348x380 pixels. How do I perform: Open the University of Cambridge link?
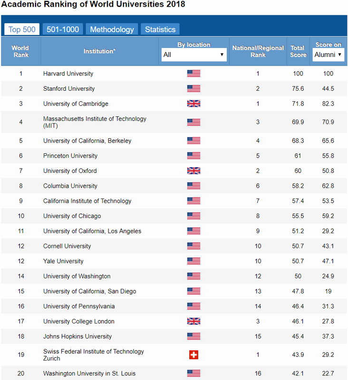coord(76,104)
